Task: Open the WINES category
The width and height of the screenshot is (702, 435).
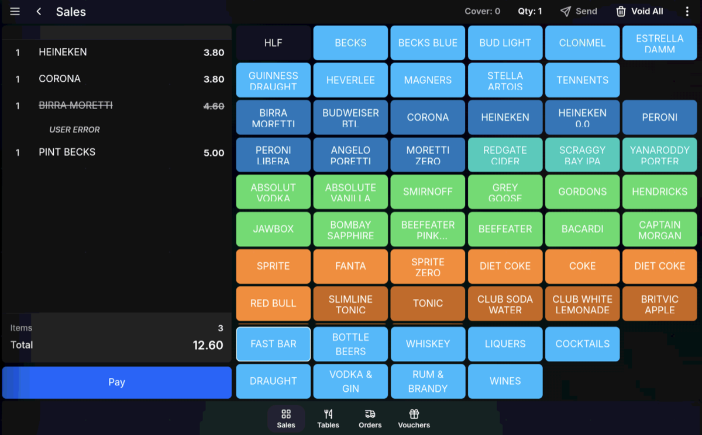Action: click(505, 381)
